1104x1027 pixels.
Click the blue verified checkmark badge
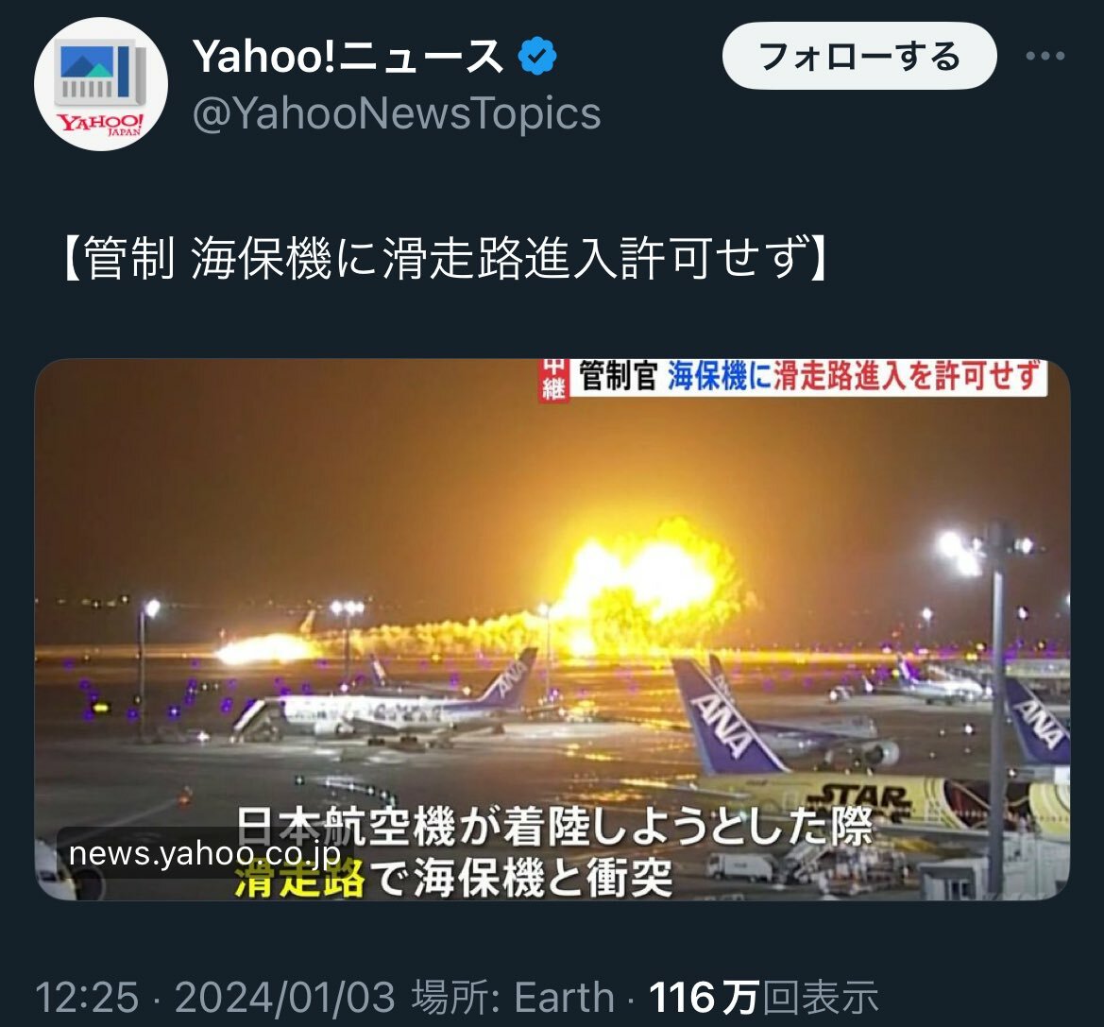(x=537, y=57)
